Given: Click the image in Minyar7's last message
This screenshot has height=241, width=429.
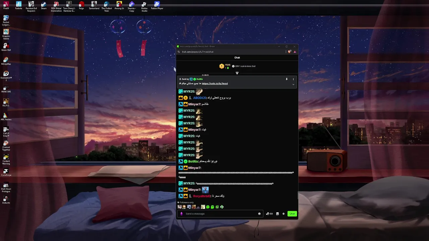Looking at the screenshot, I should (x=205, y=190).
